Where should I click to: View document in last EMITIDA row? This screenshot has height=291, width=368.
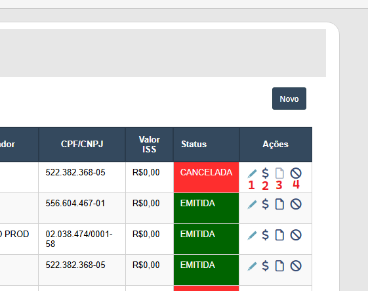pyautogui.click(x=279, y=266)
